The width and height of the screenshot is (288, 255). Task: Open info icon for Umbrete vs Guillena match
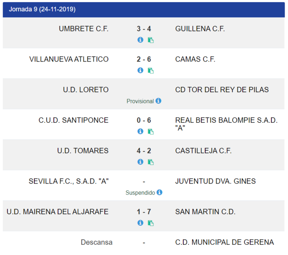(x=140, y=40)
